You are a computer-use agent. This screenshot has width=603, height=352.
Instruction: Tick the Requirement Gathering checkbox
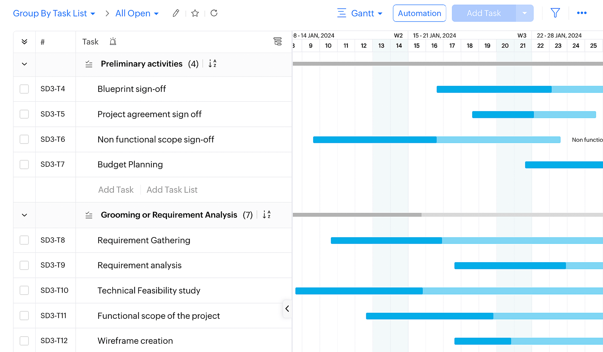click(x=24, y=240)
